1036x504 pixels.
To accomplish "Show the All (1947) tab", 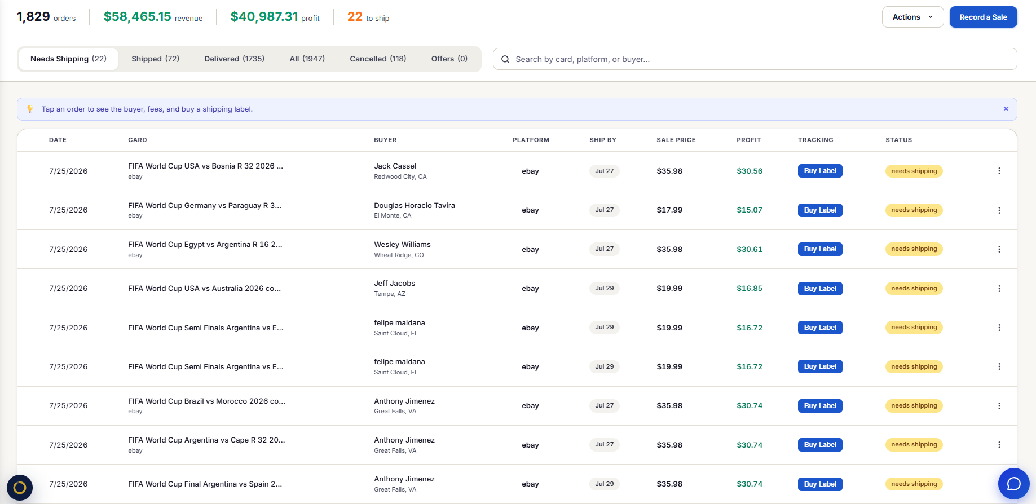I will (x=307, y=59).
